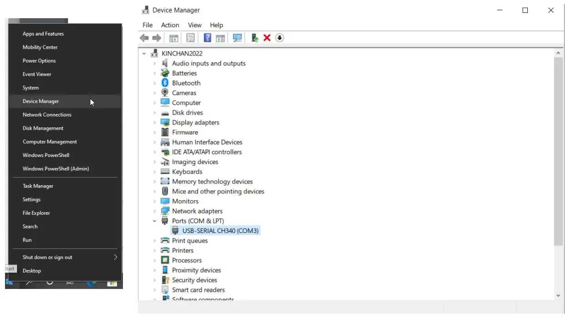
Task: Click the Bluetooth symbol icon in the tree
Action: (165, 83)
